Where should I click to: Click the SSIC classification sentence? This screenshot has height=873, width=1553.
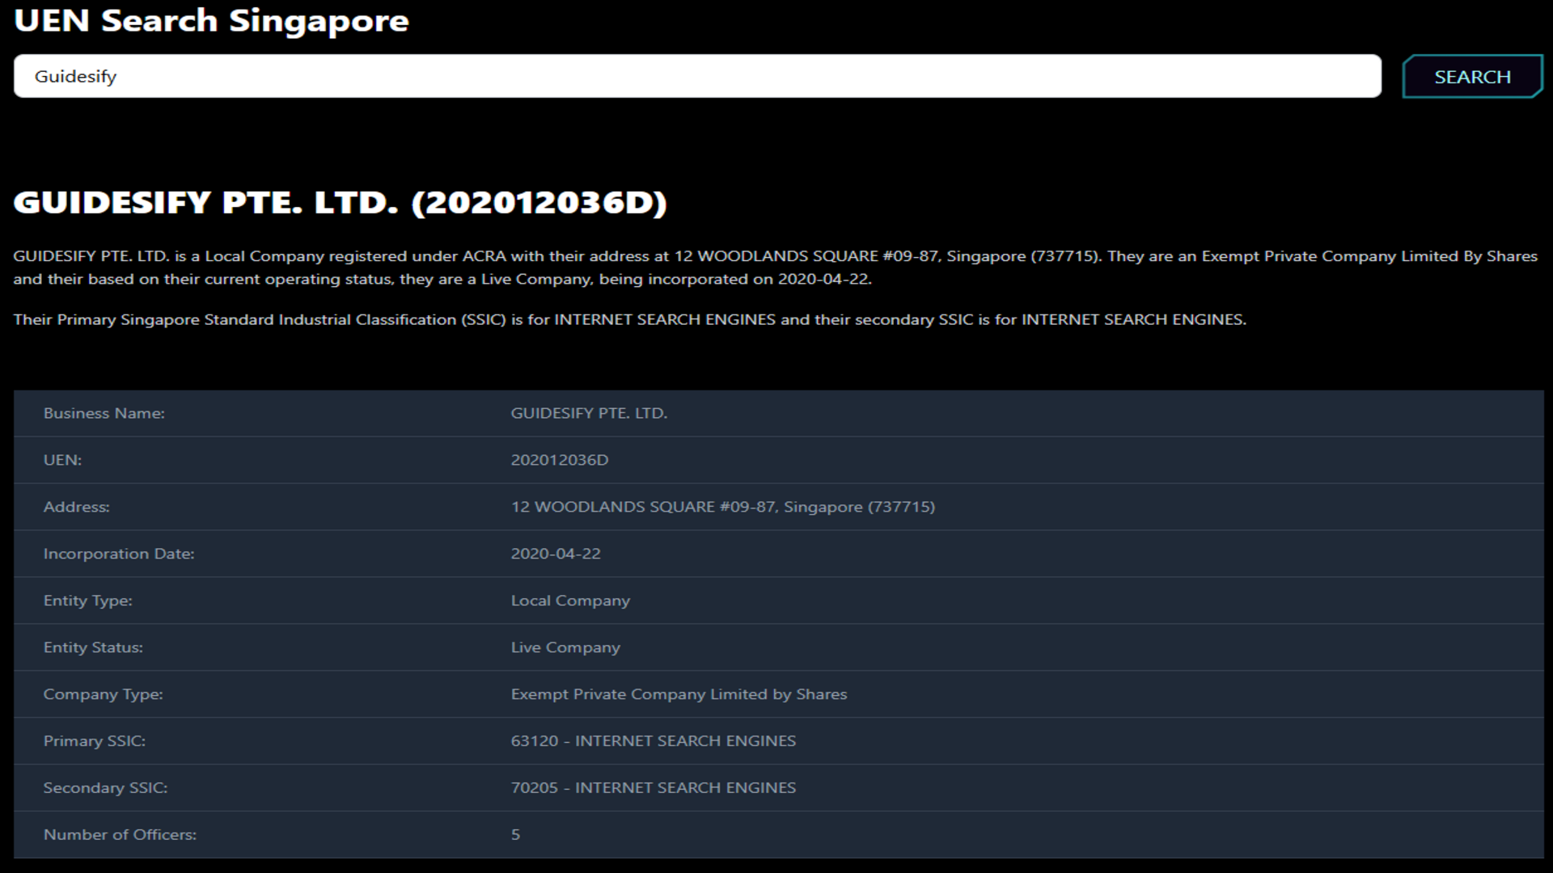(629, 319)
